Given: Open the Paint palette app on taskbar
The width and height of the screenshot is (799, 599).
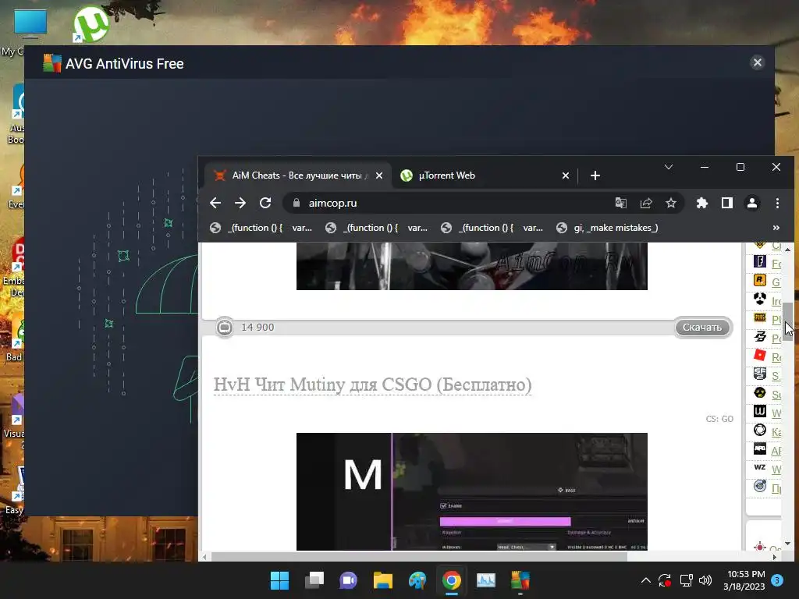Looking at the screenshot, I should [417, 580].
